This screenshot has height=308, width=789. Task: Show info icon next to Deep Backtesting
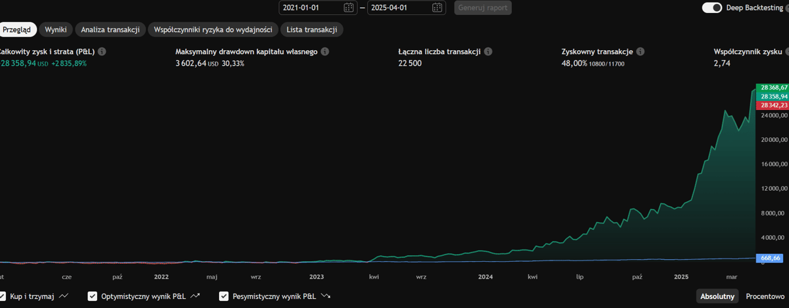click(x=787, y=8)
